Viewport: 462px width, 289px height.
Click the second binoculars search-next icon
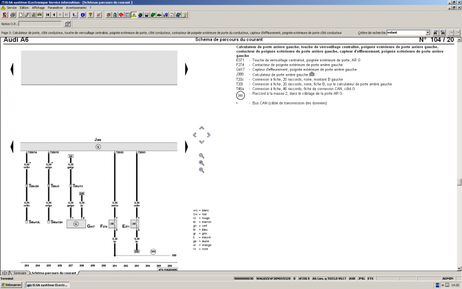pyautogui.click(x=442, y=33)
